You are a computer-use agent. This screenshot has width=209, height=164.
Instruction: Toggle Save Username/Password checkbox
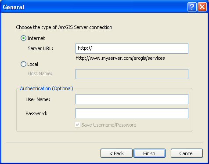pos(77,125)
